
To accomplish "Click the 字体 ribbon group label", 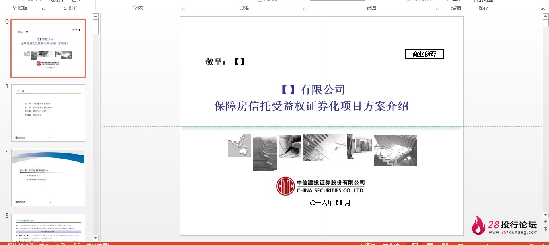I will (x=138, y=8).
